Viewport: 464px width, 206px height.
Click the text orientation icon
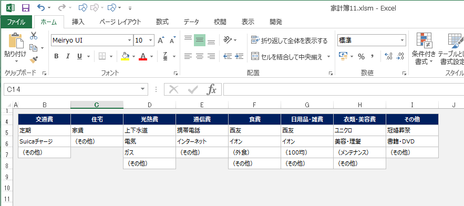(x=227, y=39)
